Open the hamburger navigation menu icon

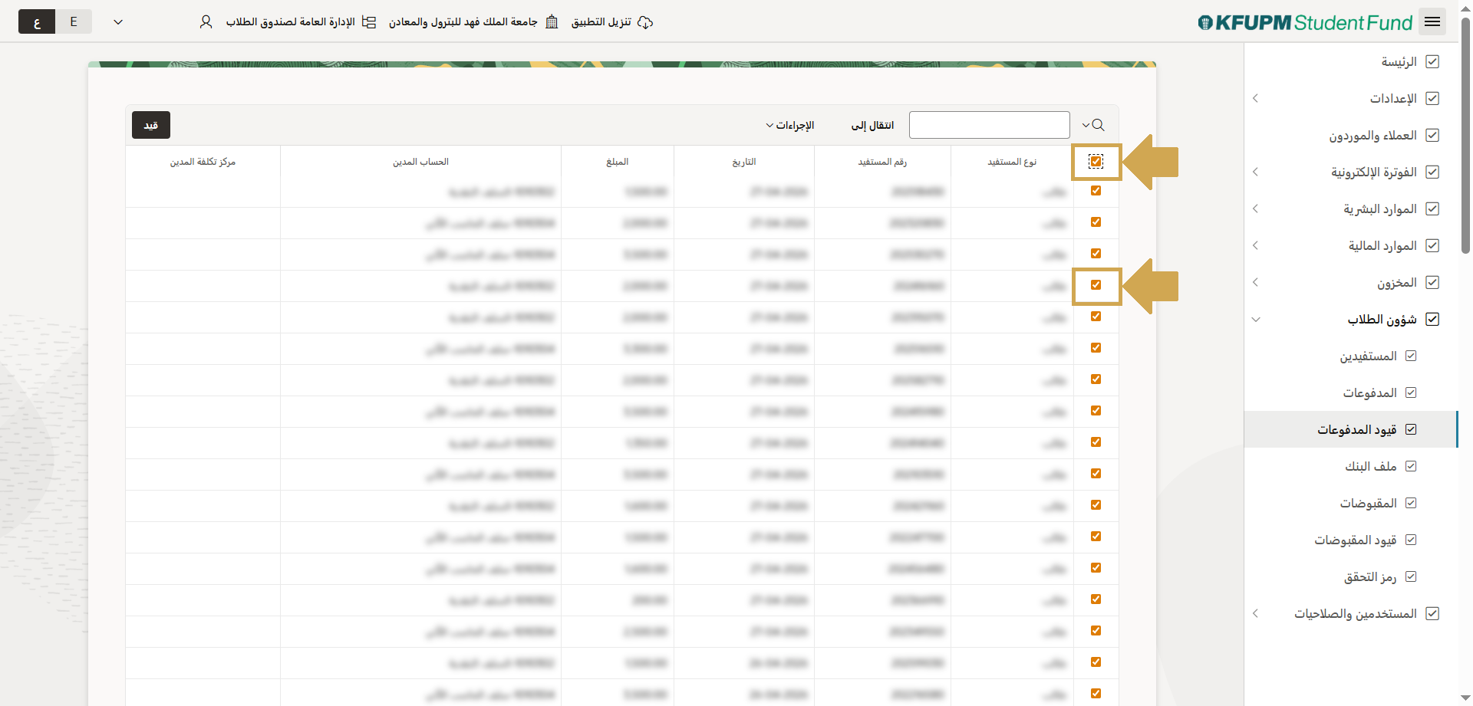1432,21
